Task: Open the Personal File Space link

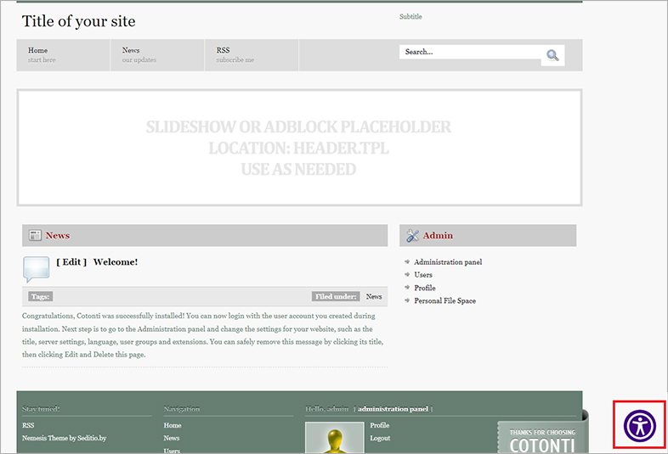Action: coord(444,300)
